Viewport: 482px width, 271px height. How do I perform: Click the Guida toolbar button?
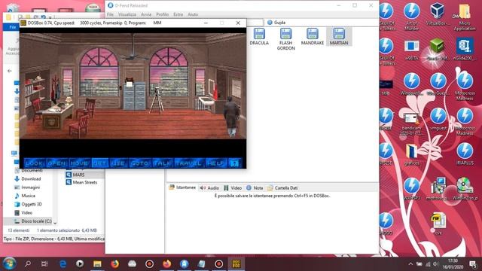(276, 23)
